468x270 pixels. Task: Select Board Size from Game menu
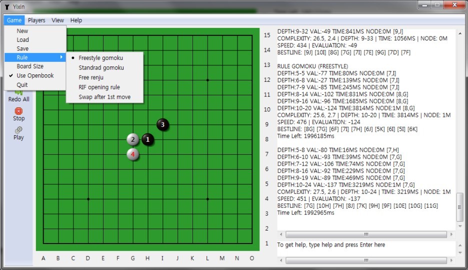pyautogui.click(x=30, y=66)
